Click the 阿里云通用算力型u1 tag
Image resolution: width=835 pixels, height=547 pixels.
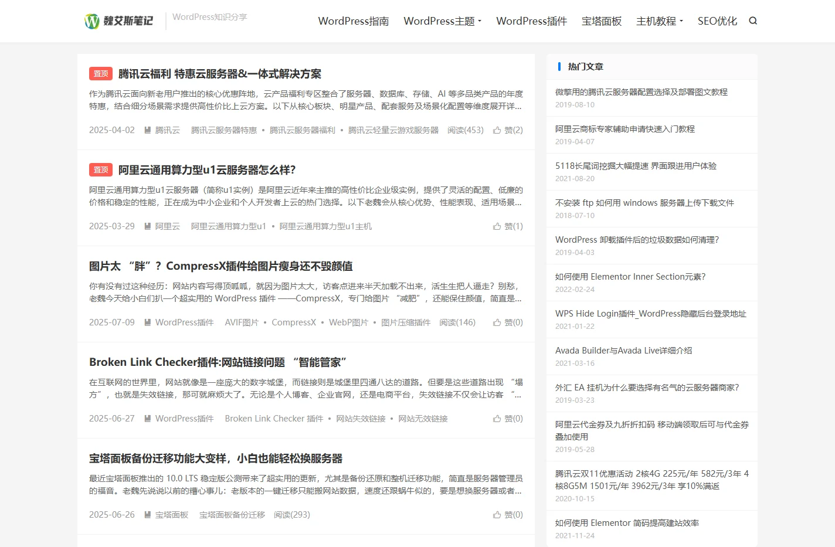[x=229, y=226]
